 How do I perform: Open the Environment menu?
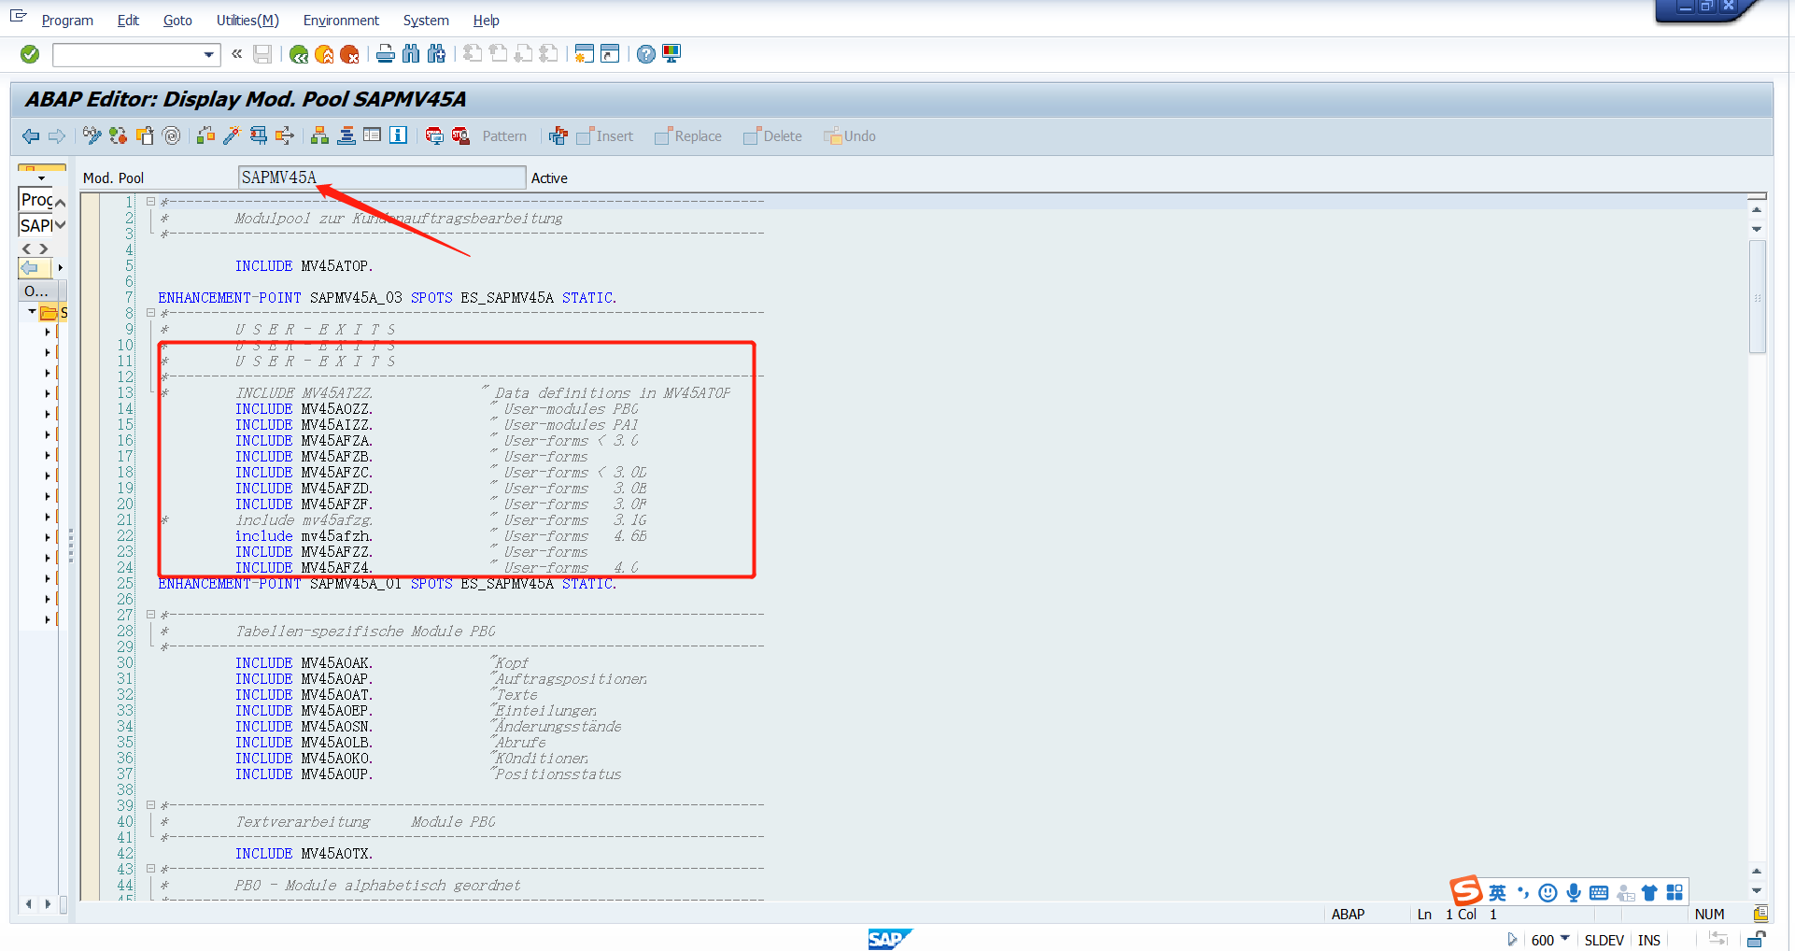[340, 20]
